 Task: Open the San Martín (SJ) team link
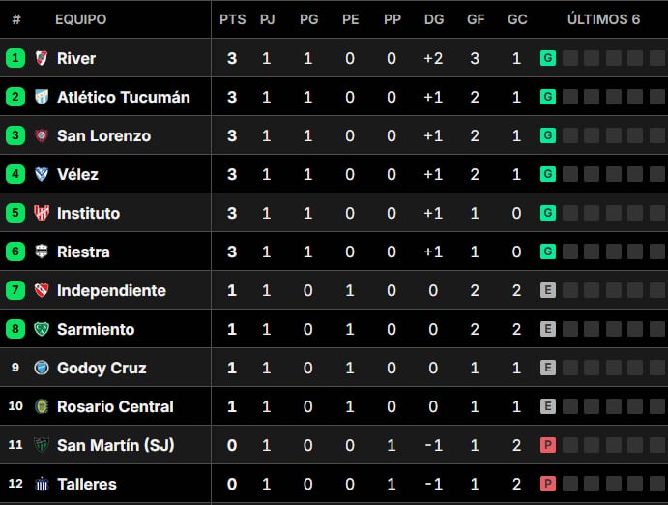(x=116, y=445)
